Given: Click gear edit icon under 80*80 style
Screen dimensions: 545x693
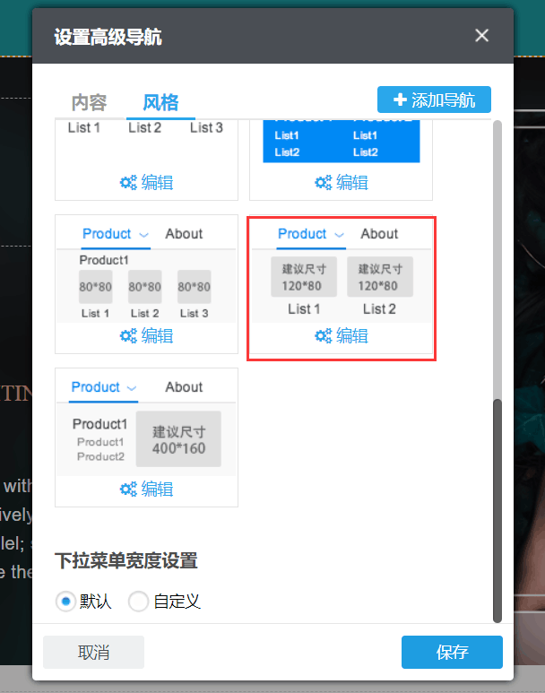Looking at the screenshot, I should 128,336.
